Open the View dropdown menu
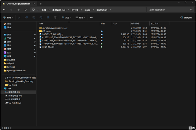The width and height of the screenshot is (196, 130). coord(80,17)
